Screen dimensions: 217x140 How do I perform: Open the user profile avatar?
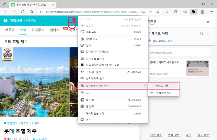(202, 12)
